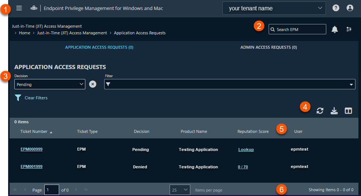Image resolution: width=361 pixels, height=196 pixels.
Task: Switch to Application Access Requests tab
Action: [x=99, y=47]
